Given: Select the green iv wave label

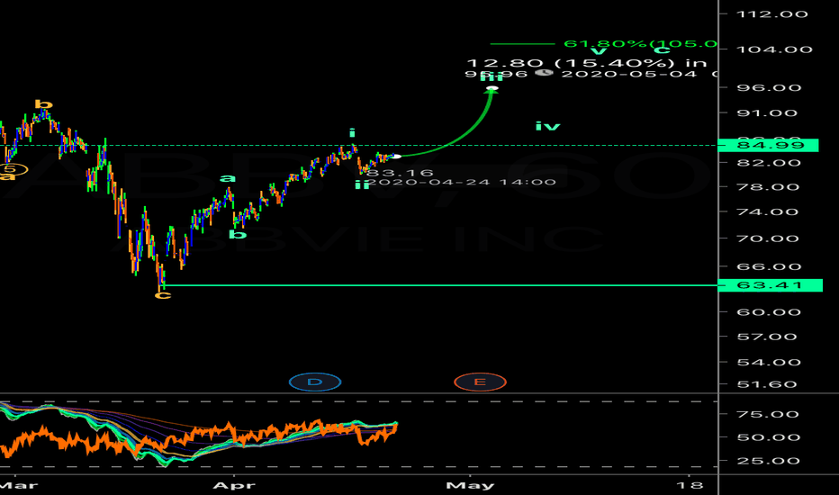Looking at the screenshot, I should coord(548,126).
